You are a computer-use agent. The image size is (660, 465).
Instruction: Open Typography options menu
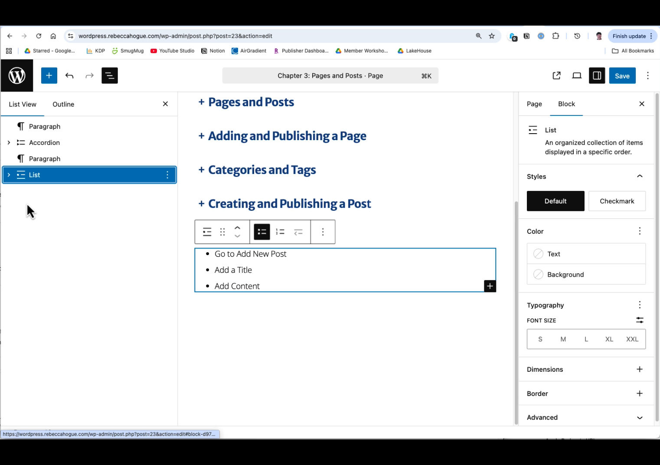[x=640, y=305]
